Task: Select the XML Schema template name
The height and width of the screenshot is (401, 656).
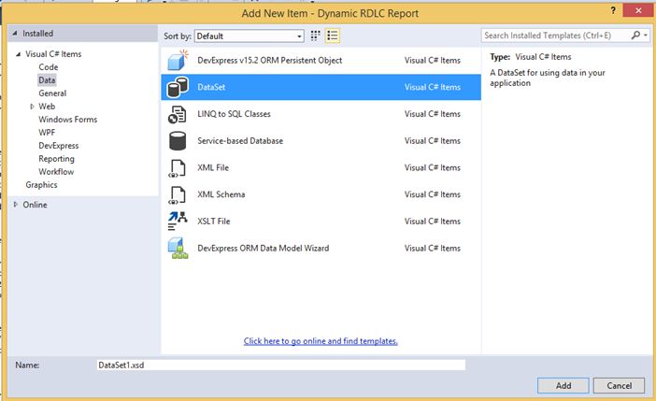Action: coord(221,194)
